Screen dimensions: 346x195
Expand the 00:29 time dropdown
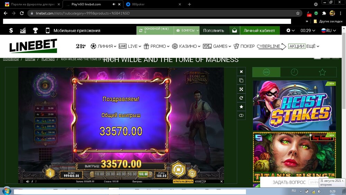click(308, 30)
